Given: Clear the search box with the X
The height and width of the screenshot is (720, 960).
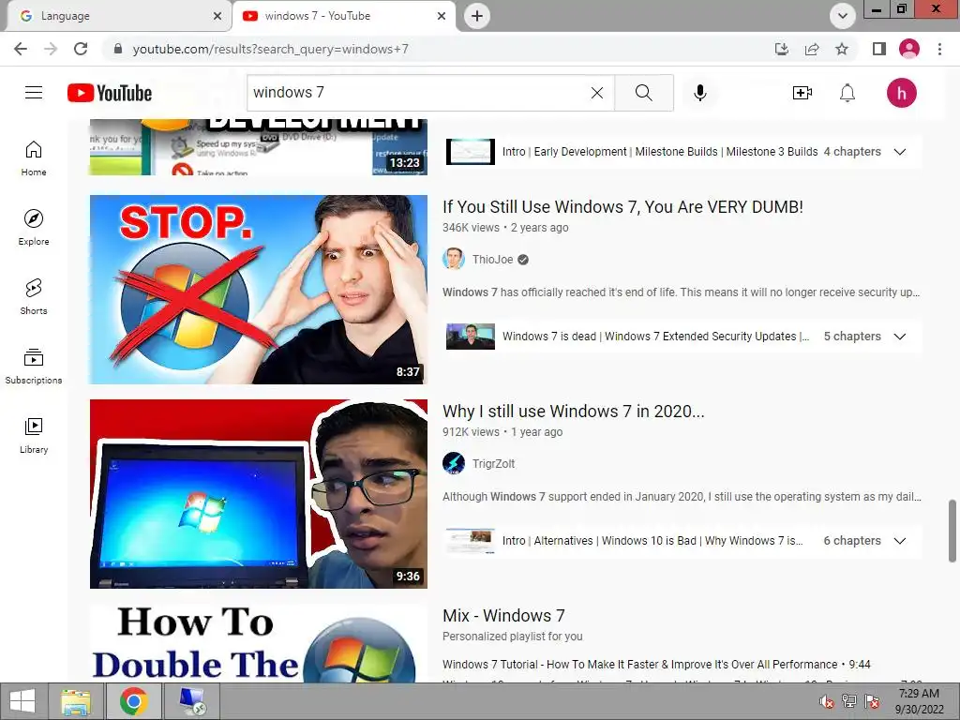Looking at the screenshot, I should (x=597, y=93).
